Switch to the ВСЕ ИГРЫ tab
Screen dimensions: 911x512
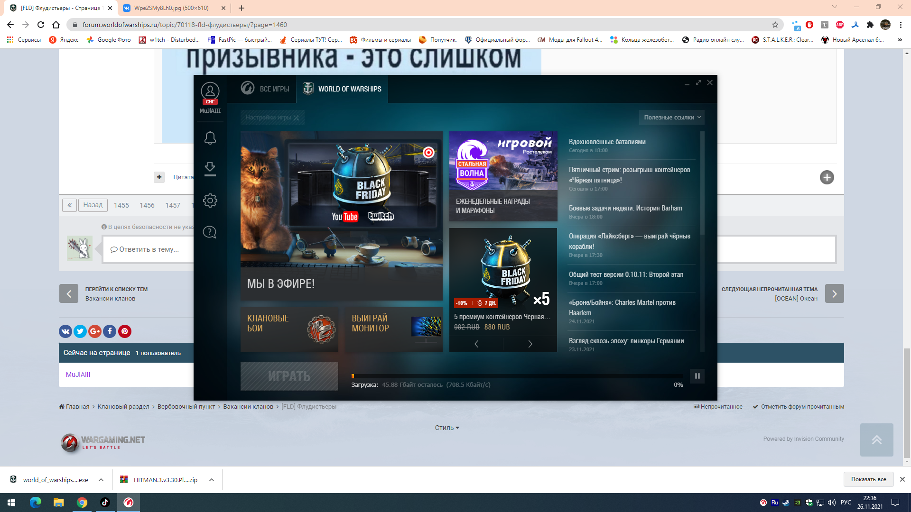[x=265, y=89]
